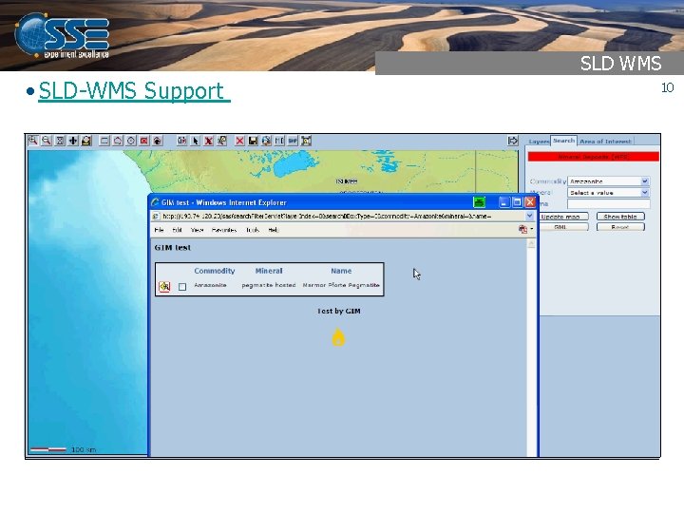Open the Tools menu

pyautogui.click(x=253, y=230)
